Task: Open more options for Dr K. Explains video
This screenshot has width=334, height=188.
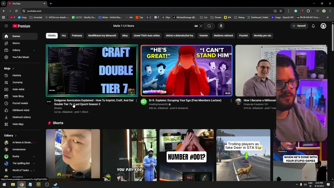Action: [231, 101]
